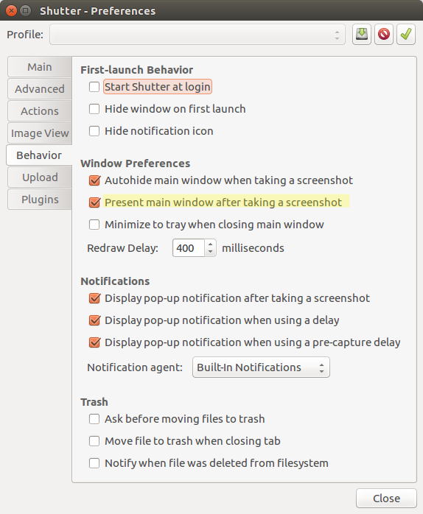
Task: Switch to the Plugins tab
Action: click(x=40, y=200)
